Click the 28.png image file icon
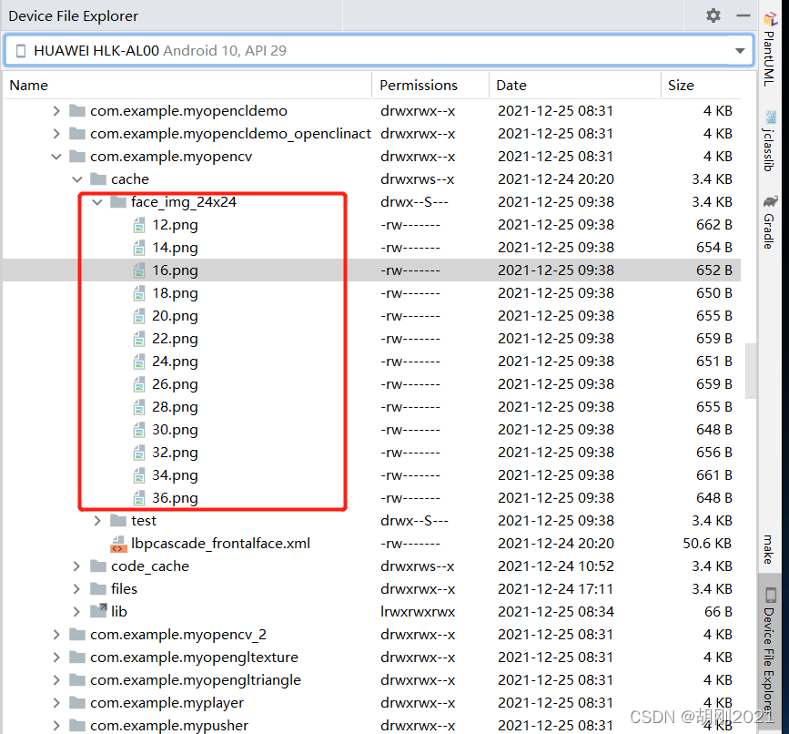The width and height of the screenshot is (789, 734). [139, 407]
